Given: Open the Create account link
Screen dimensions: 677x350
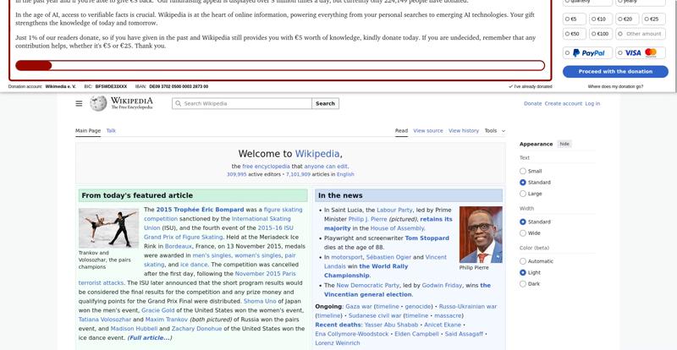Looking at the screenshot, I should (563, 103).
